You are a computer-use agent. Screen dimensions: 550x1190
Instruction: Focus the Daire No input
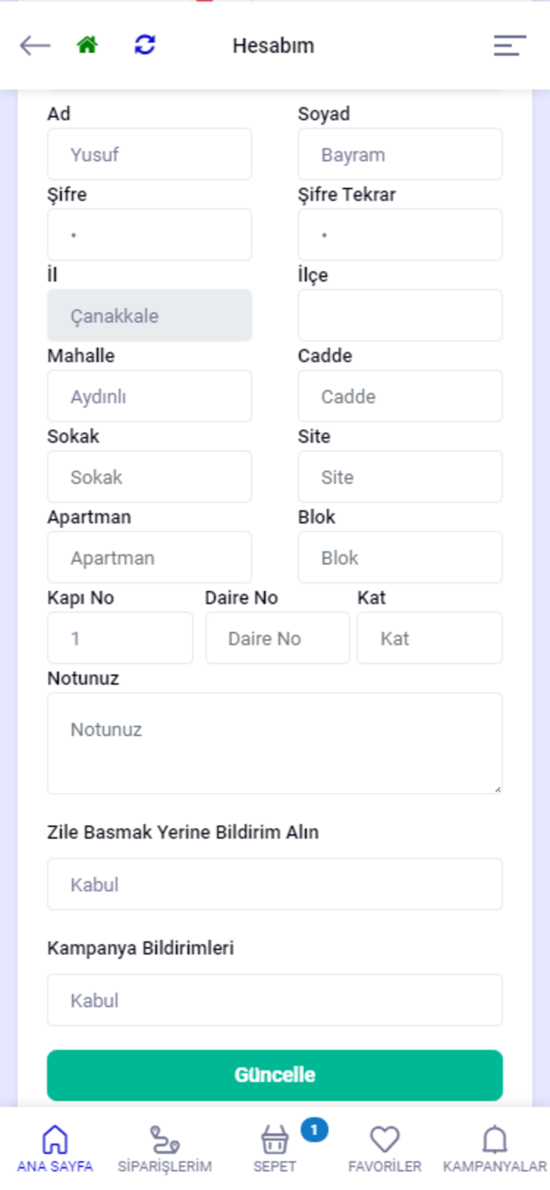(x=277, y=638)
